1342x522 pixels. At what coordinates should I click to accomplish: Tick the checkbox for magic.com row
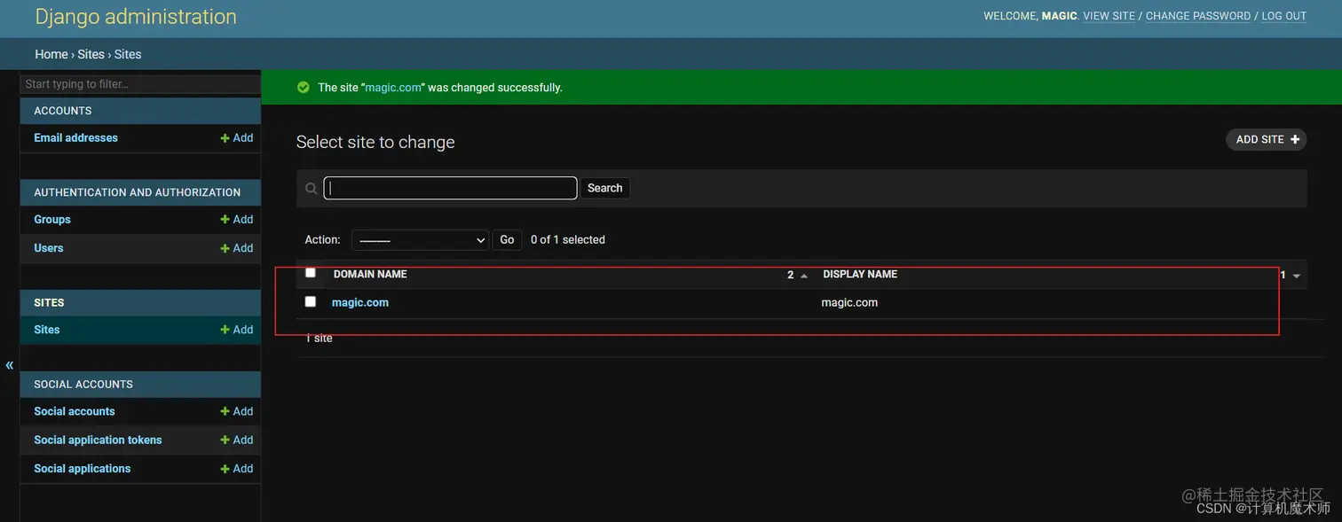click(311, 301)
